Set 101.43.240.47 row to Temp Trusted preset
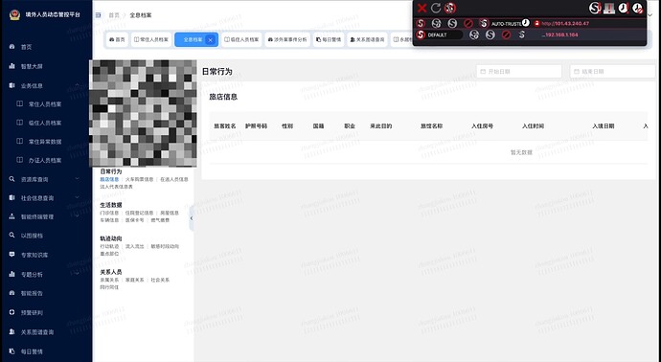This screenshot has height=362, width=661. 436,24
